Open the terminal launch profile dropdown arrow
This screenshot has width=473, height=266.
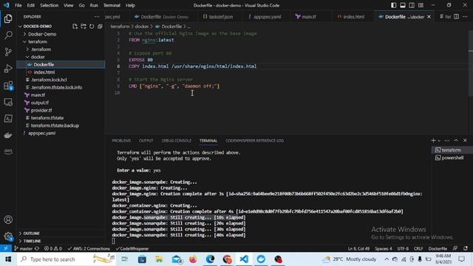pyautogui.click(x=439, y=140)
